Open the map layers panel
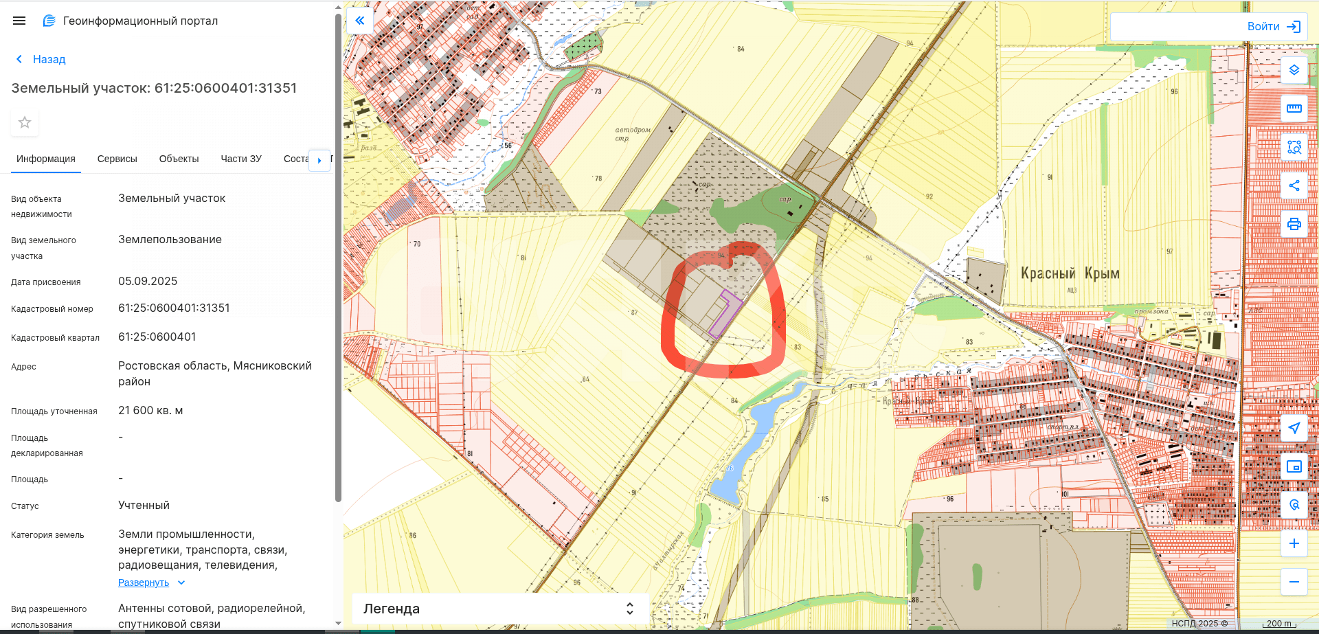 [x=1294, y=70]
